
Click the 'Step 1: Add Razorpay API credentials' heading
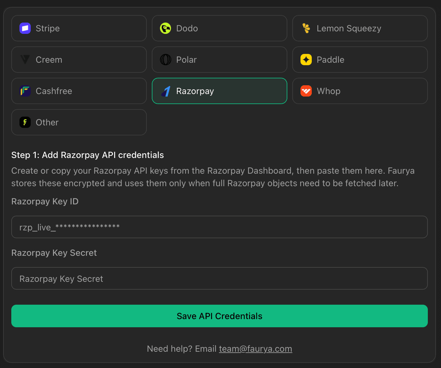click(x=88, y=155)
